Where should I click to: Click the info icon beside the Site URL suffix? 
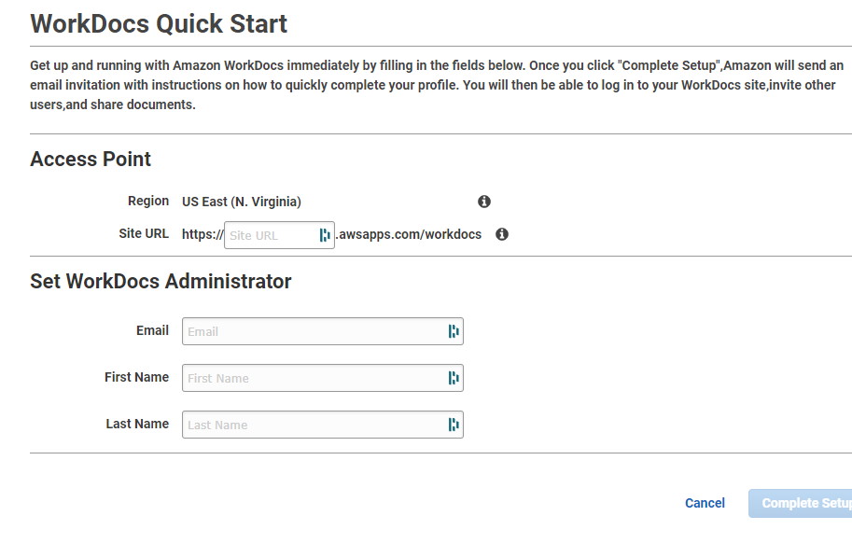coord(502,234)
